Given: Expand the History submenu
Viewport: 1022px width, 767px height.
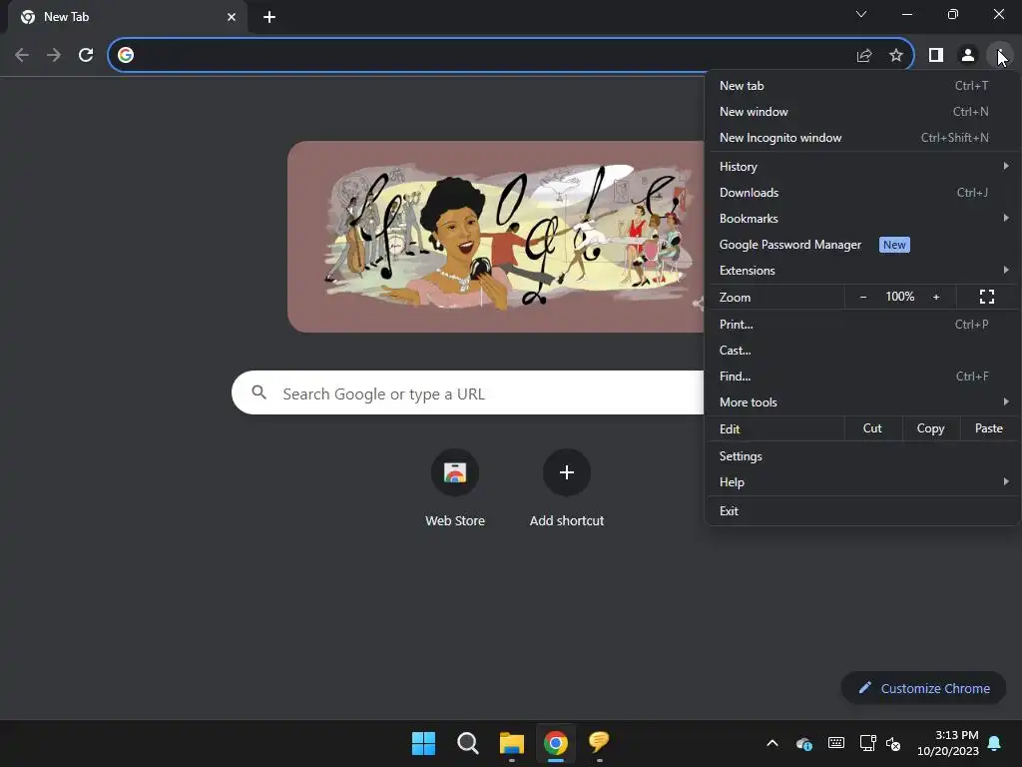Looking at the screenshot, I should [862, 167].
